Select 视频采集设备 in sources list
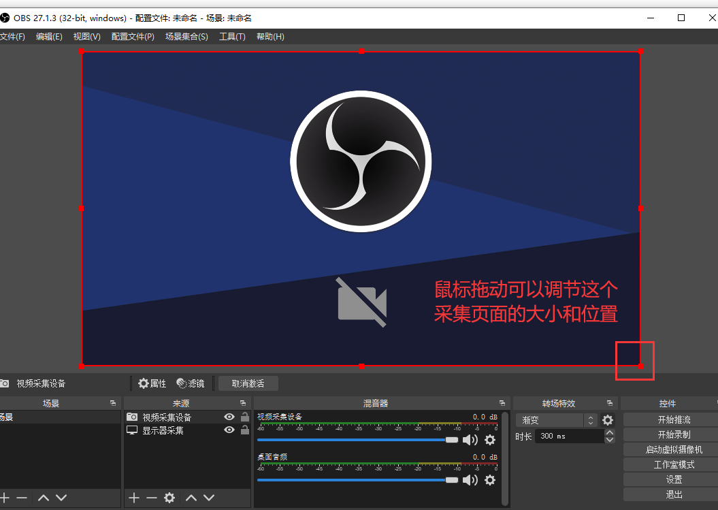The height and width of the screenshot is (510, 718). [167, 417]
